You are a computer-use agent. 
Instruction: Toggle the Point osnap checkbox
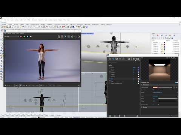point(10,115)
